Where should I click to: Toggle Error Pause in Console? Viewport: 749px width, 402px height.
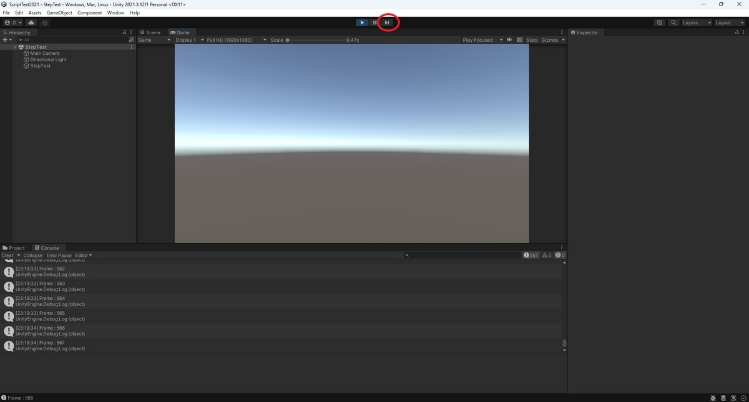59,256
